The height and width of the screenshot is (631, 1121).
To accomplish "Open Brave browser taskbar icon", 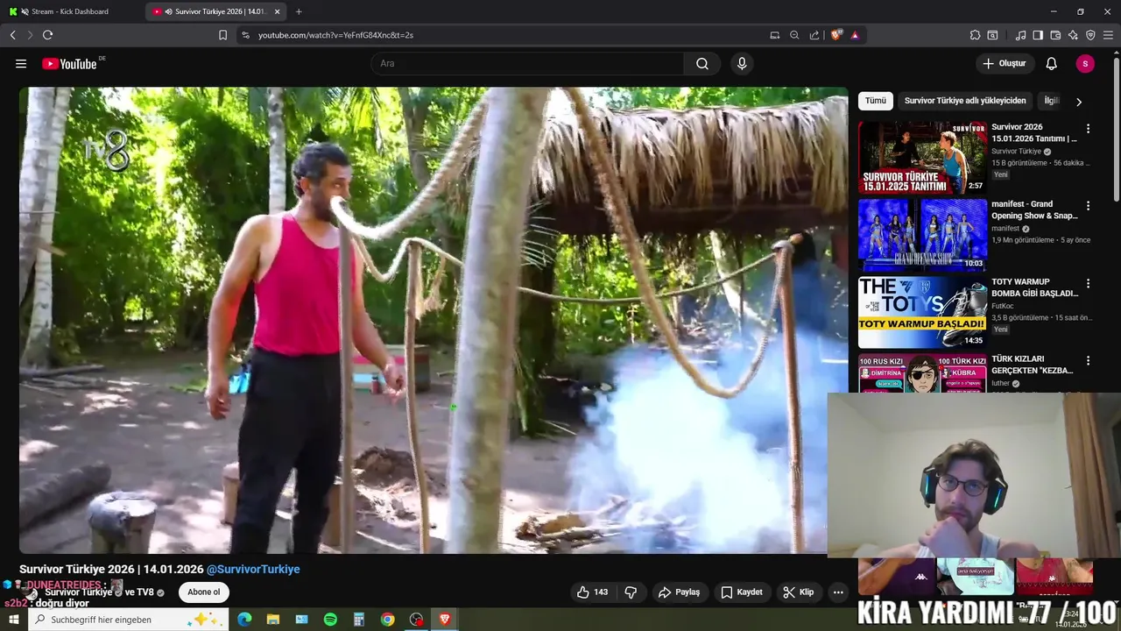I will (444, 620).
